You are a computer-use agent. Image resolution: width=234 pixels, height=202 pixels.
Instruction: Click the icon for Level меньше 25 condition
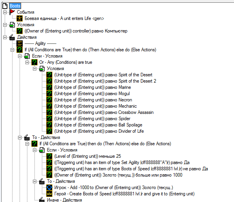(x=49, y=156)
